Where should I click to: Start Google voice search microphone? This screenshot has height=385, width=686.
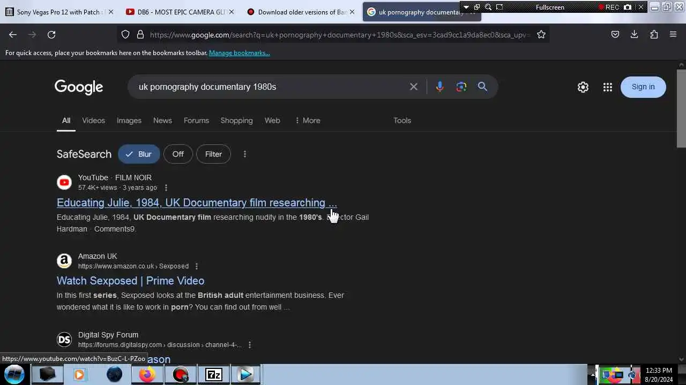pyautogui.click(x=439, y=87)
